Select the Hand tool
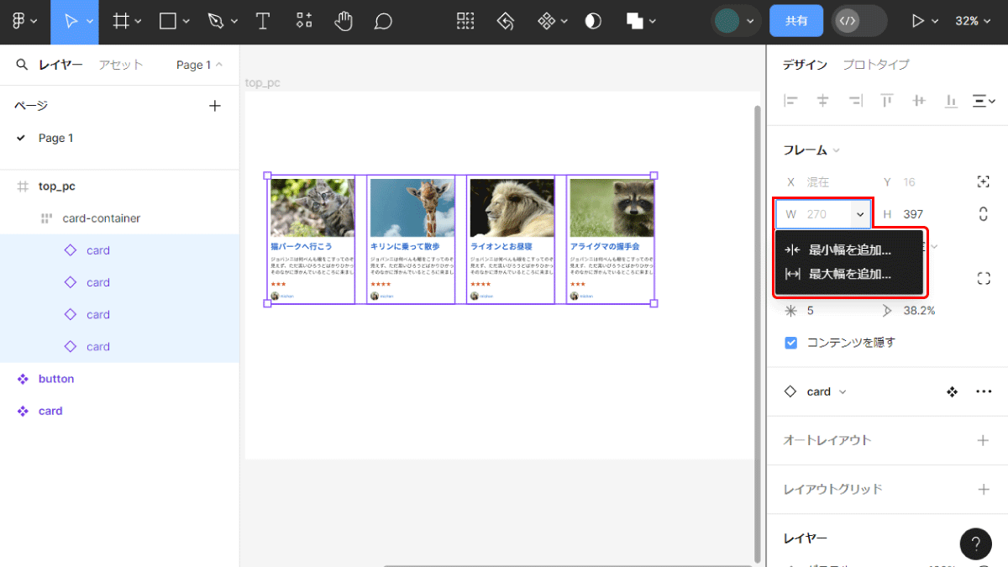Image resolution: width=1008 pixels, height=567 pixels. 344,22
